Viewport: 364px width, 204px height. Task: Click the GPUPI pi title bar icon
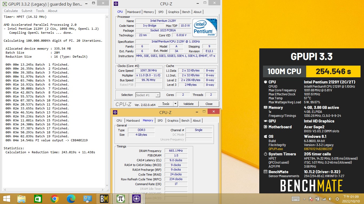4,4
